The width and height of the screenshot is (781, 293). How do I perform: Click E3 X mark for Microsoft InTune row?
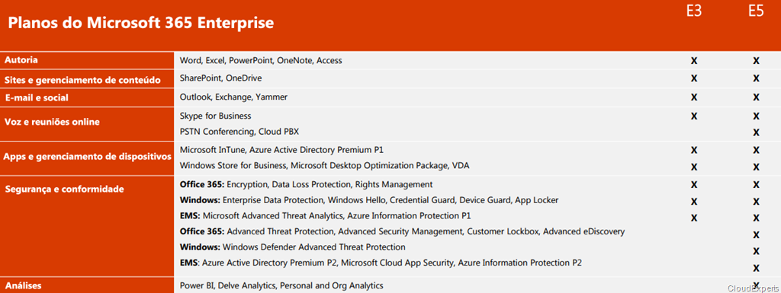point(694,149)
